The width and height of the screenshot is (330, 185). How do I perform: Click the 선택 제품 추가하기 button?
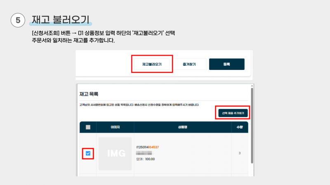[x=233, y=113]
